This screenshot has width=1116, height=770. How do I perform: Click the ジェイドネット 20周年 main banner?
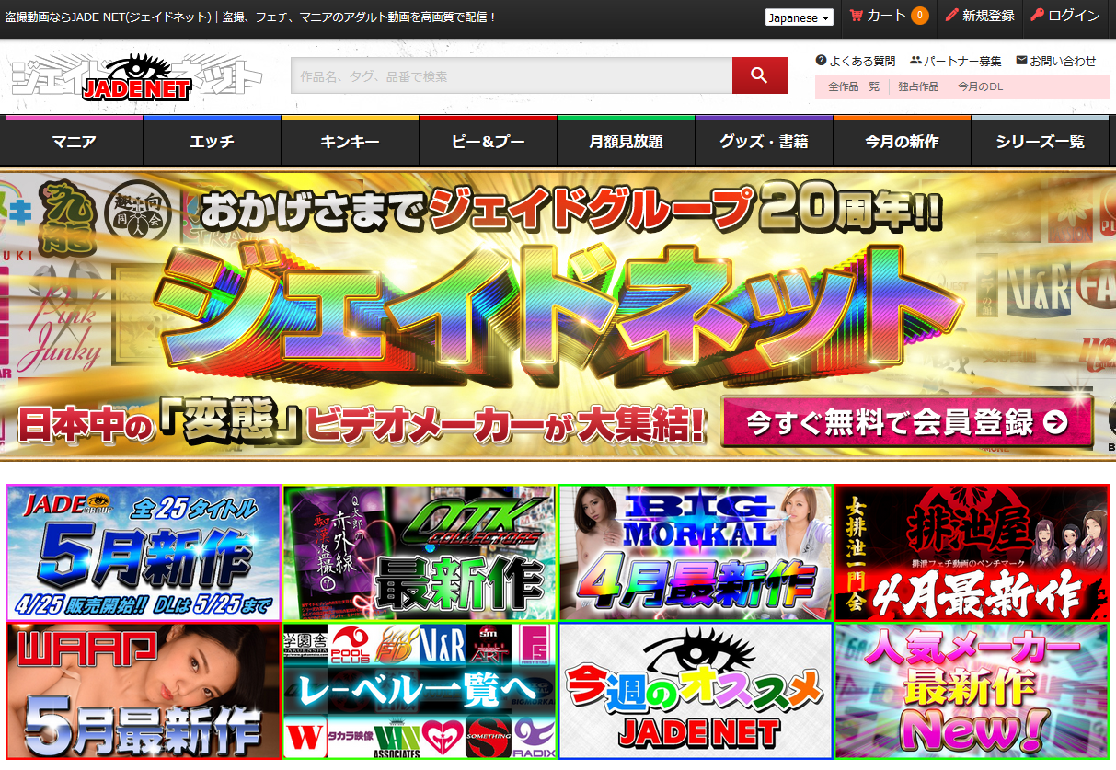[558, 315]
